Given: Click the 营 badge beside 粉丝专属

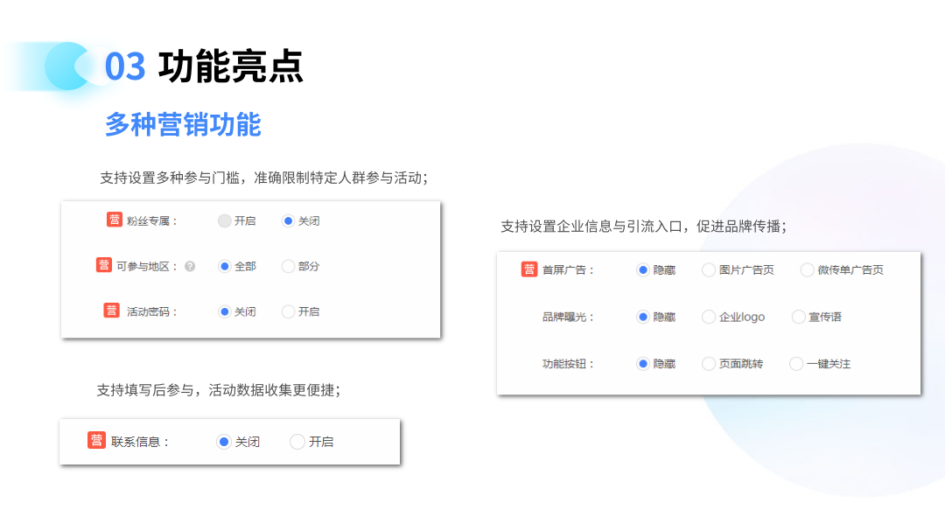Looking at the screenshot, I should click(x=115, y=220).
